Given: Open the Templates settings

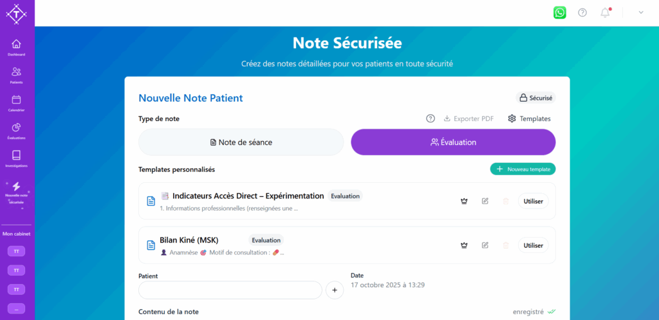Looking at the screenshot, I should click(529, 118).
